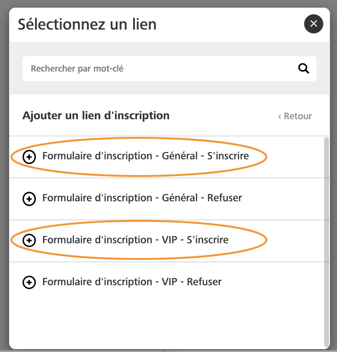Image resolution: width=337 pixels, height=352 pixels.
Task: Close the Sélectionnez un lien dialog
Action: point(314,24)
